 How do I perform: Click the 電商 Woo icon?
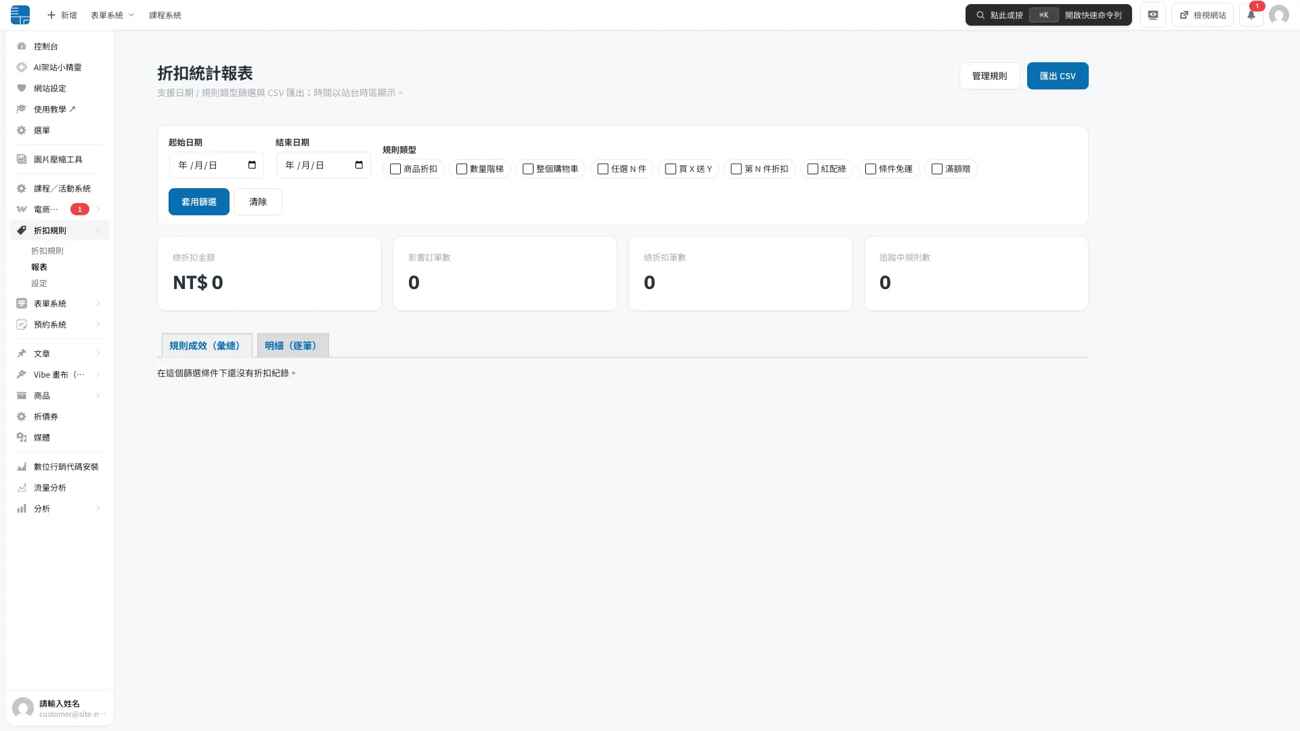(x=22, y=209)
